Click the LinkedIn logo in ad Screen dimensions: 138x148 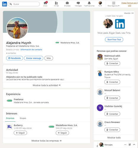120,24
